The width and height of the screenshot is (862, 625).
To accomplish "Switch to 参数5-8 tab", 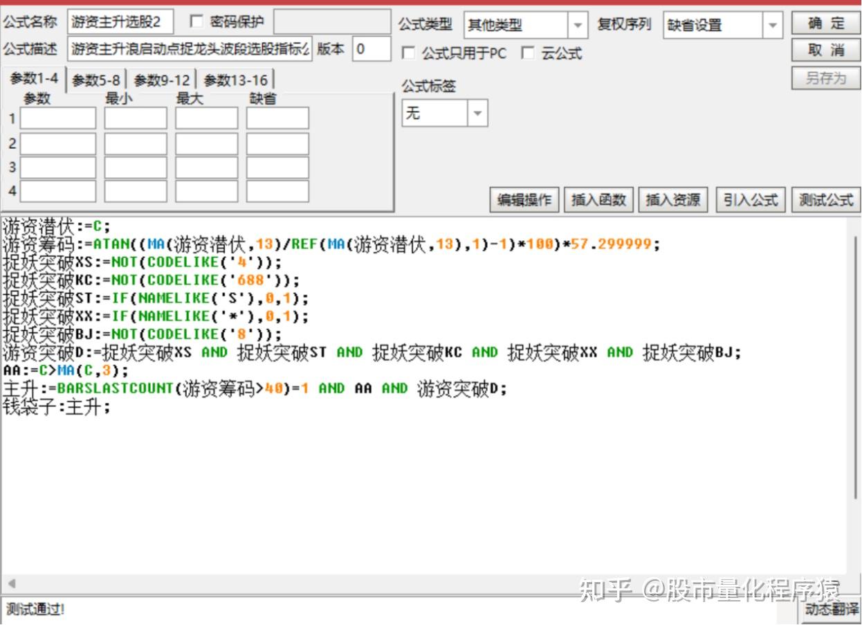I will coord(97,80).
